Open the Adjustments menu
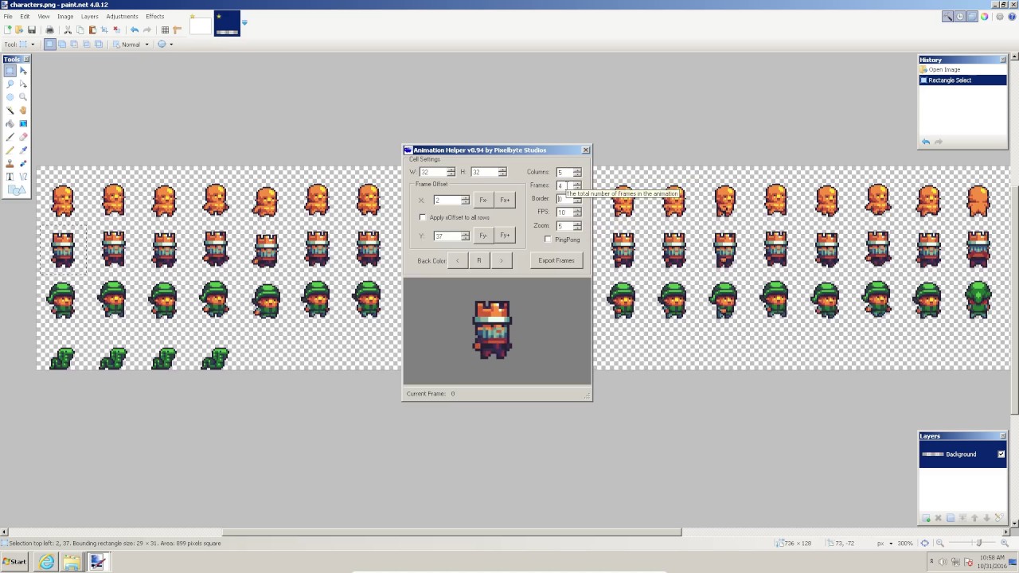 [122, 16]
